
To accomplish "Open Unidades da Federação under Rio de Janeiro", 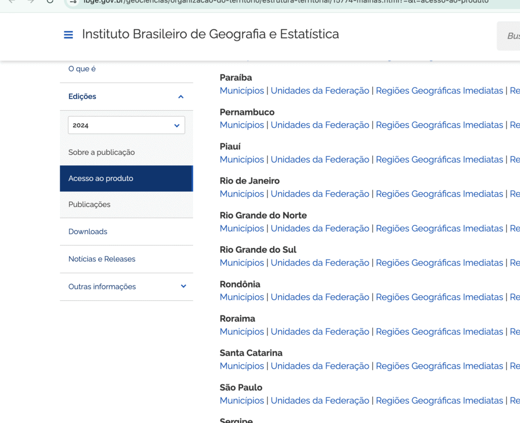I will [320, 194].
